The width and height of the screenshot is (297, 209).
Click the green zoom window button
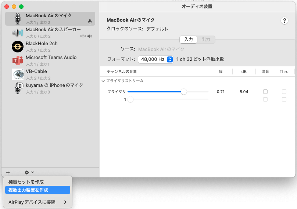coord(21,7)
